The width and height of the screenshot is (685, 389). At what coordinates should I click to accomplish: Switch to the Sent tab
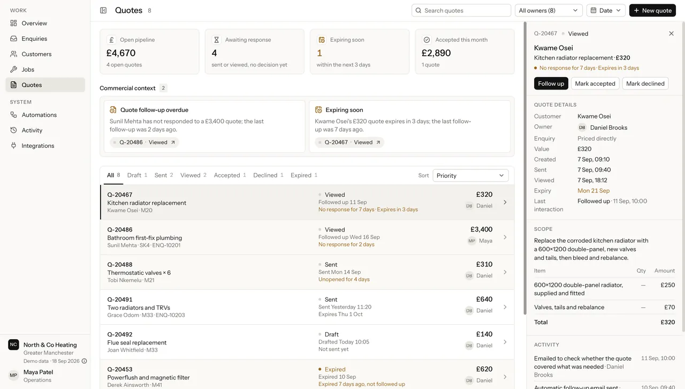164,175
